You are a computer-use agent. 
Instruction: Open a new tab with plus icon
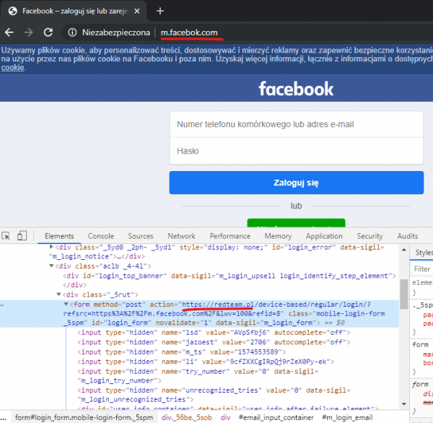point(160,11)
